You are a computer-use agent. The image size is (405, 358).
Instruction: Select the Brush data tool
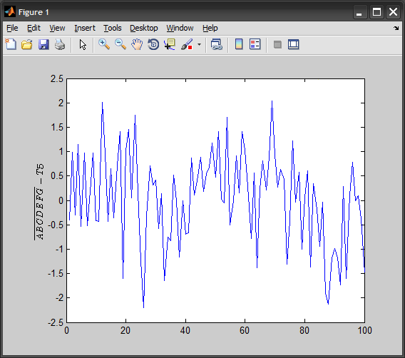187,44
